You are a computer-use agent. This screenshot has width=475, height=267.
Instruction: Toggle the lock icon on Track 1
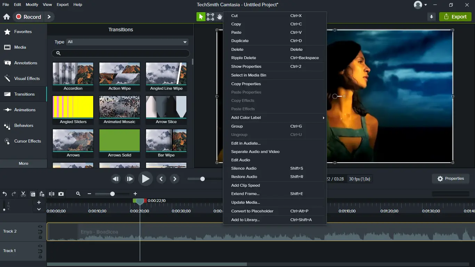pos(40,257)
